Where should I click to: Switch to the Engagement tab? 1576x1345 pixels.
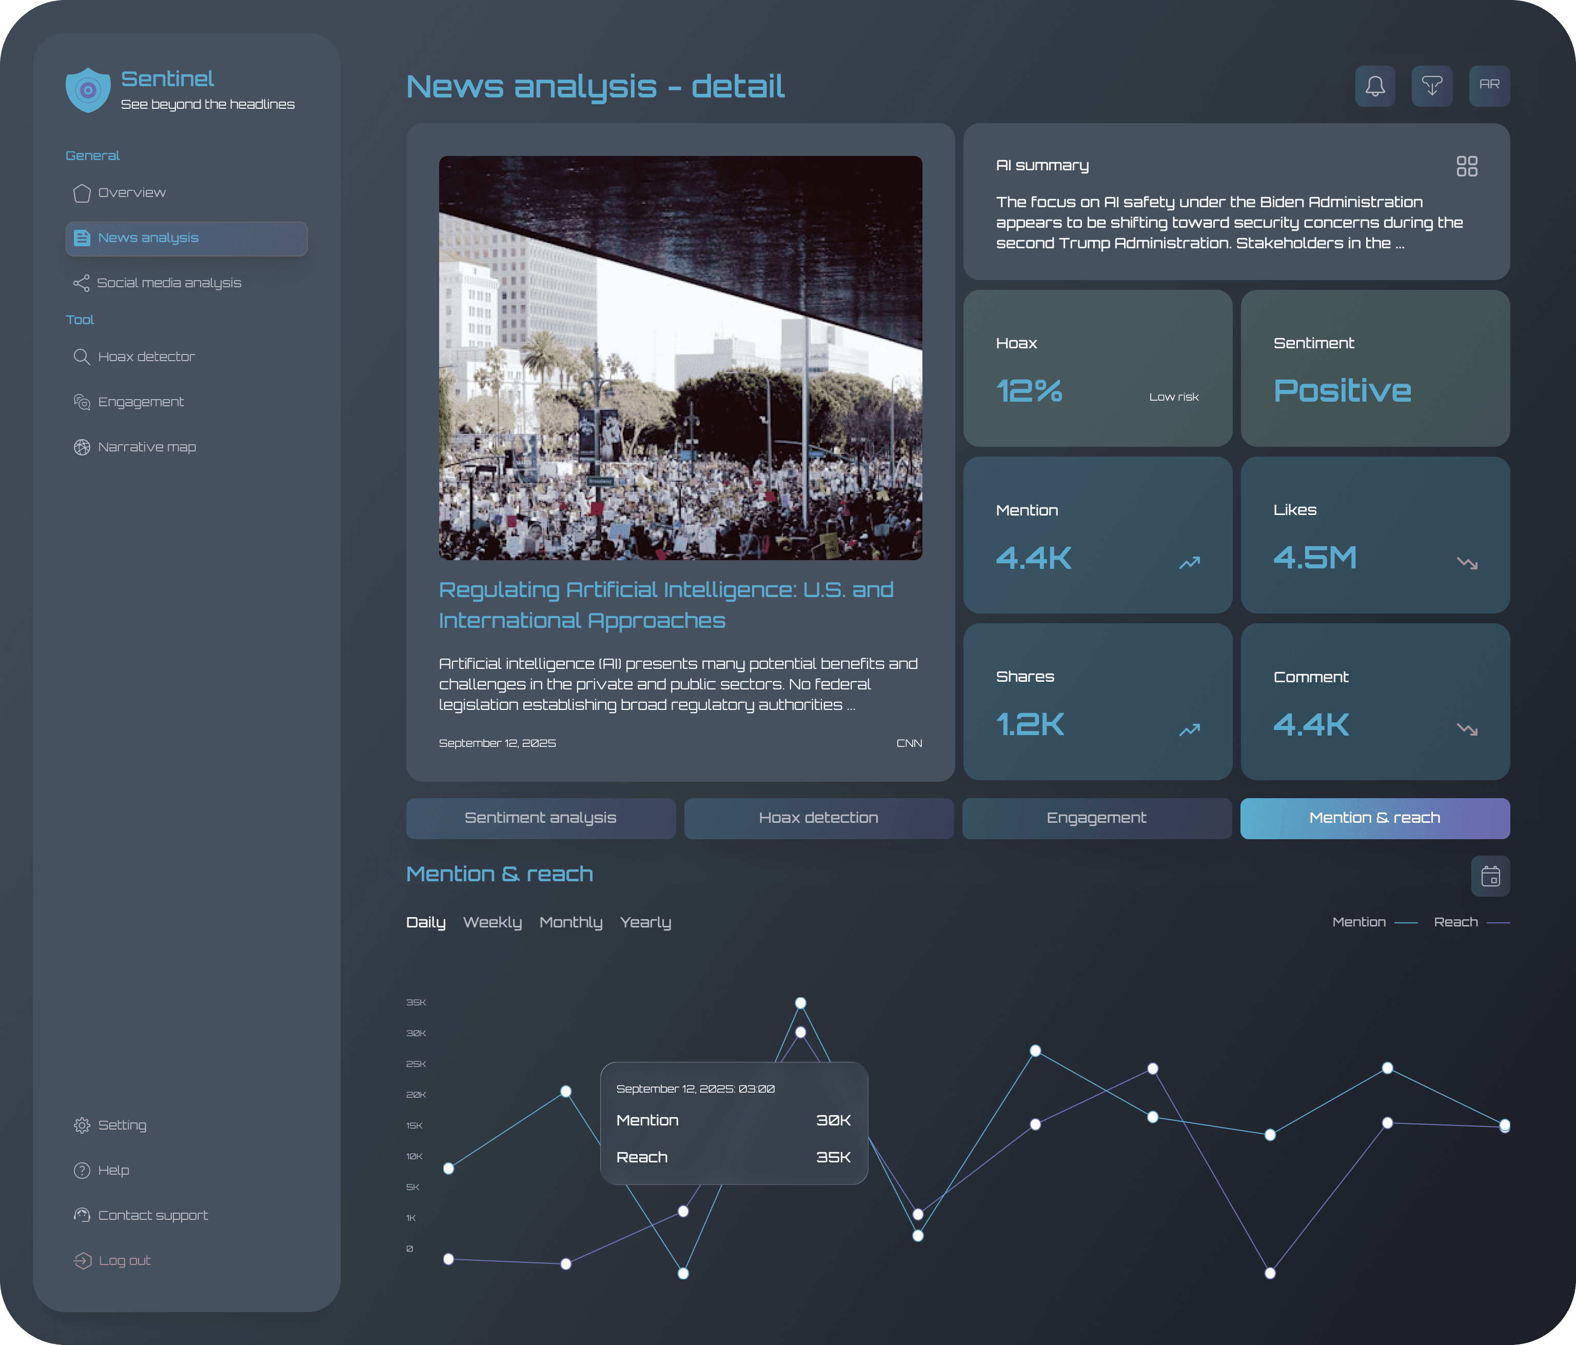[1096, 818]
